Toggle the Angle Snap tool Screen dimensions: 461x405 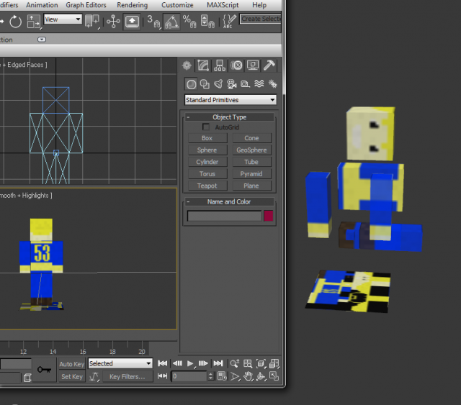click(x=171, y=21)
